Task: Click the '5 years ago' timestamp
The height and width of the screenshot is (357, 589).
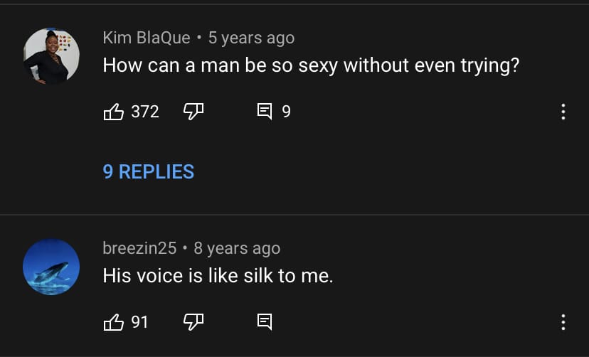Action: [251, 38]
